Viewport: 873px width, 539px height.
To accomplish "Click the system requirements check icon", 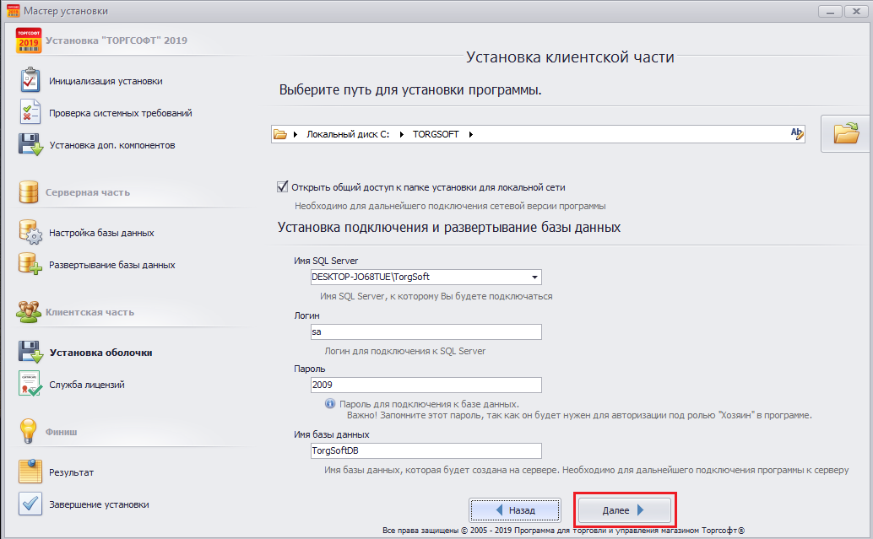I will point(30,113).
